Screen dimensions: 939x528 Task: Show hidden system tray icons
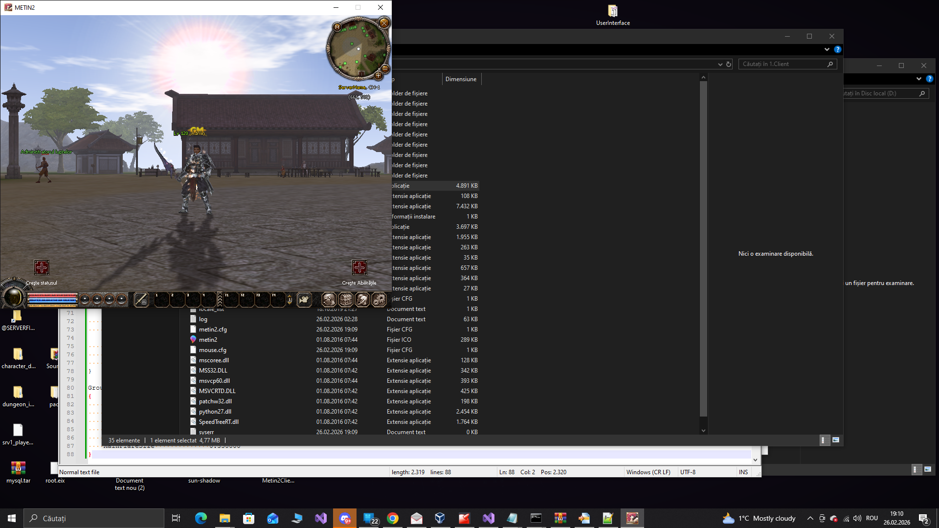point(810,518)
